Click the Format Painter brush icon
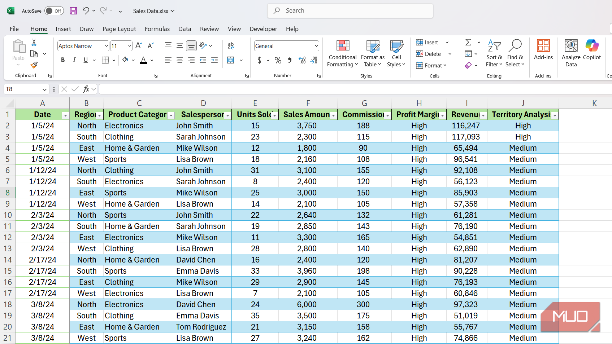612x344 pixels. 34,65
